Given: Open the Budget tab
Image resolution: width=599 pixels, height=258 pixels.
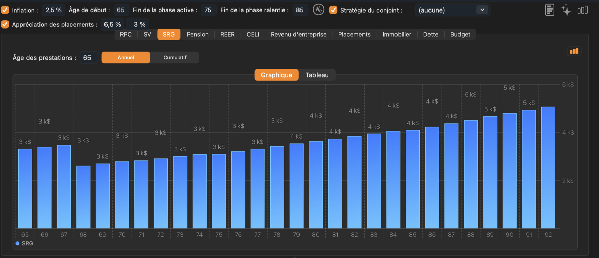Looking at the screenshot, I should point(460,34).
